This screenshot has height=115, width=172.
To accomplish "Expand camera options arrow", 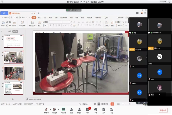I will point(59,110).
